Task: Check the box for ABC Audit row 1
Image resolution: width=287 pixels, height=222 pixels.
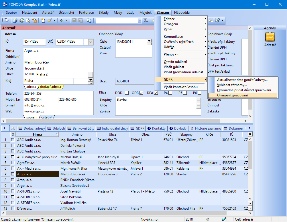Action: coord(13,140)
